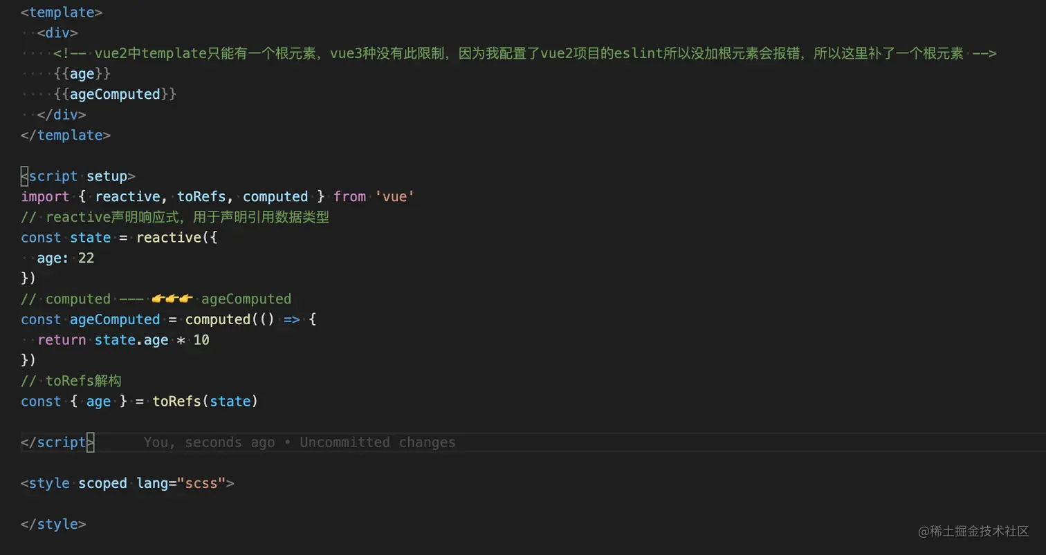Click the {{age}} interpolation line
The image size is (1046, 555).
pos(82,74)
